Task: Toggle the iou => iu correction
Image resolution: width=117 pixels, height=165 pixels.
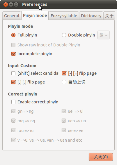Action: coord(22,131)
